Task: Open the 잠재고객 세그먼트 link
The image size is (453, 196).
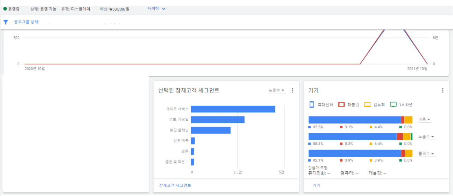Action: point(175,185)
